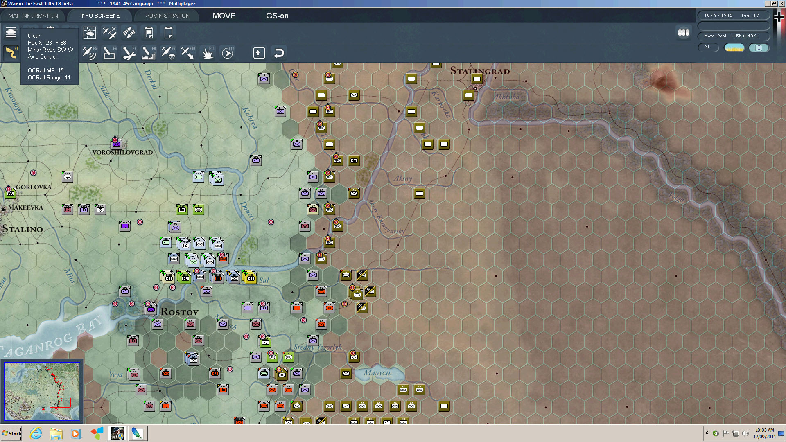Viewport: 786px width, 442px height.
Task: Click the Stalingrad city label
Action: [480, 71]
